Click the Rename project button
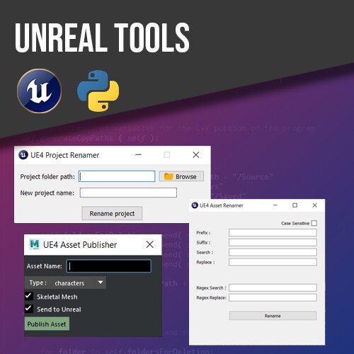 (x=112, y=213)
